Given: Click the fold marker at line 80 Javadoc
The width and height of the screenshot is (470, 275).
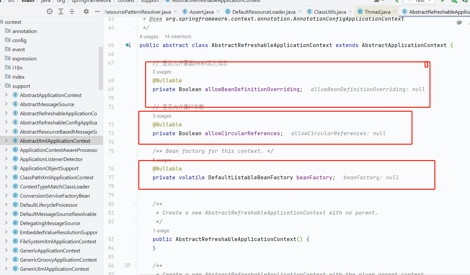Looking at the screenshot, I should click(137, 204).
